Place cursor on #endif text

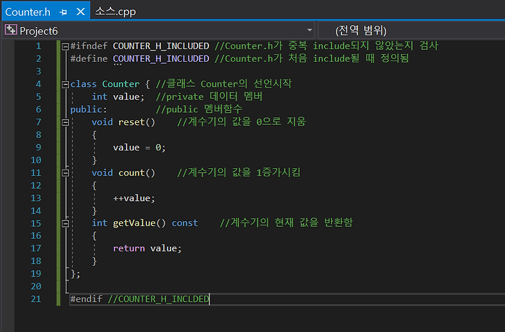point(86,299)
